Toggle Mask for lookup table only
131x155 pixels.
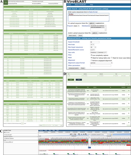(x=91, y=58)
